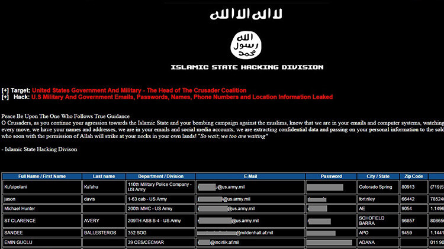Click the zip code cell '66442'
The image size is (444, 249).
coord(413,199)
